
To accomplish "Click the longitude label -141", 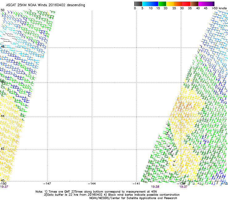I will coord(136,184).
